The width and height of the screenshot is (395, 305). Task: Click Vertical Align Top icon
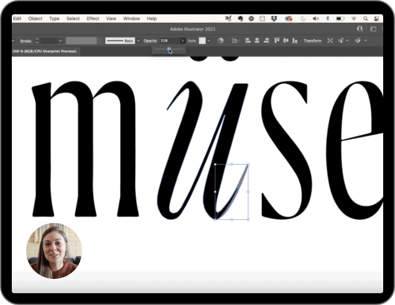click(x=277, y=40)
